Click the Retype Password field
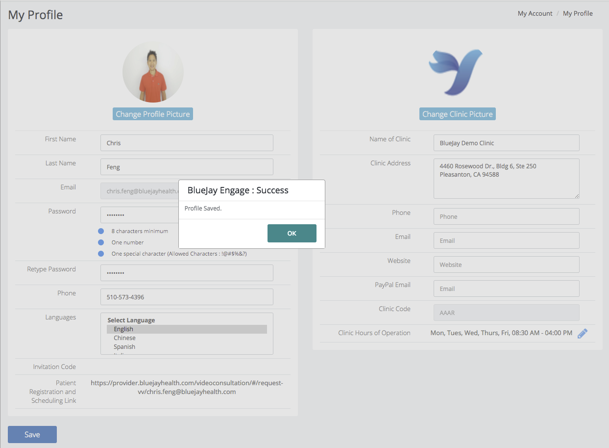This screenshot has height=448, width=609. point(187,273)
